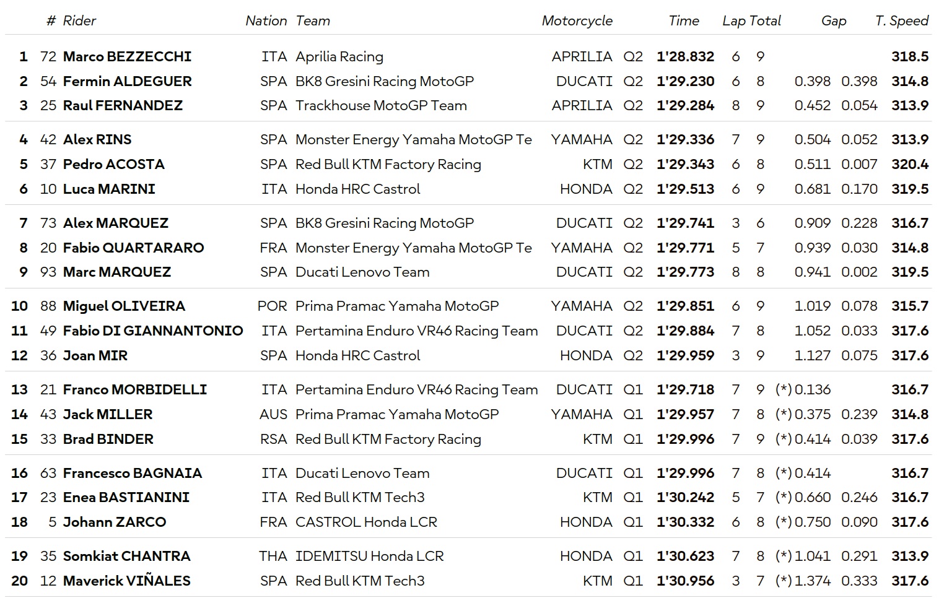Select the Trackhouse MotoGP Team entry
This screenshot has height=598, width=944.
pos(381,106)
